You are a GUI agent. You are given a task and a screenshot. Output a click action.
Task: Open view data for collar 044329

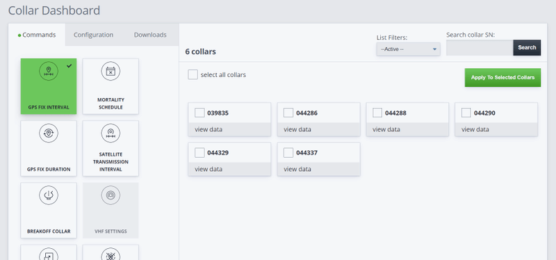click(208, 169)
